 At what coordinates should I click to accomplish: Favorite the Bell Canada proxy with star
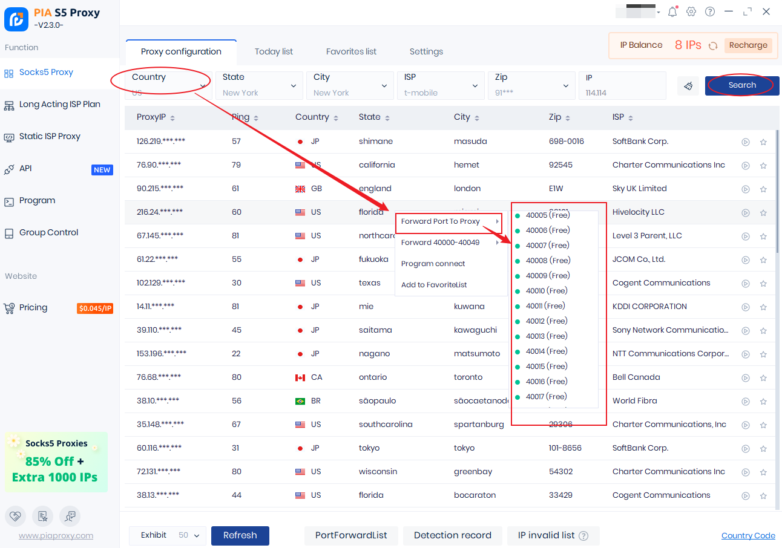(x=763, y=377)
